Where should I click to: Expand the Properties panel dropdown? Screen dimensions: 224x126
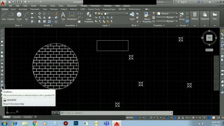click(159, 25)
